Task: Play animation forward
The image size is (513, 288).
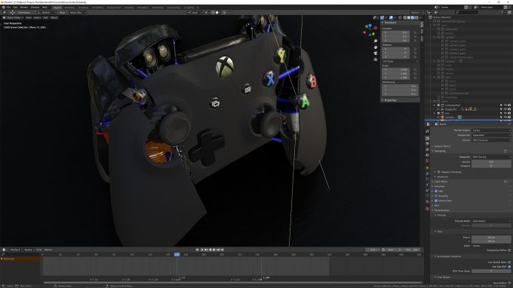Action: click(214, 250)
